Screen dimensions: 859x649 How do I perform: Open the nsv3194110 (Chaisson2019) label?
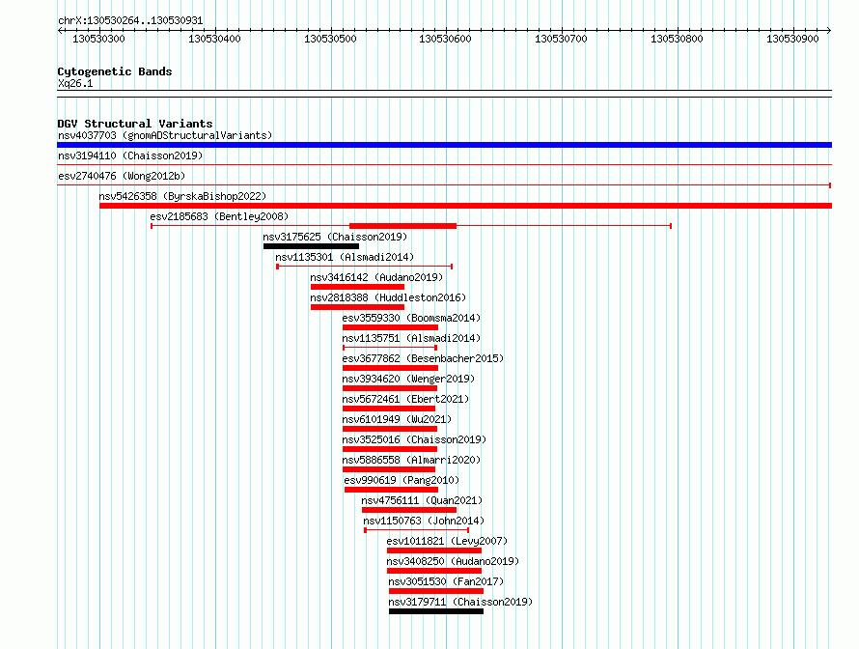130,155
